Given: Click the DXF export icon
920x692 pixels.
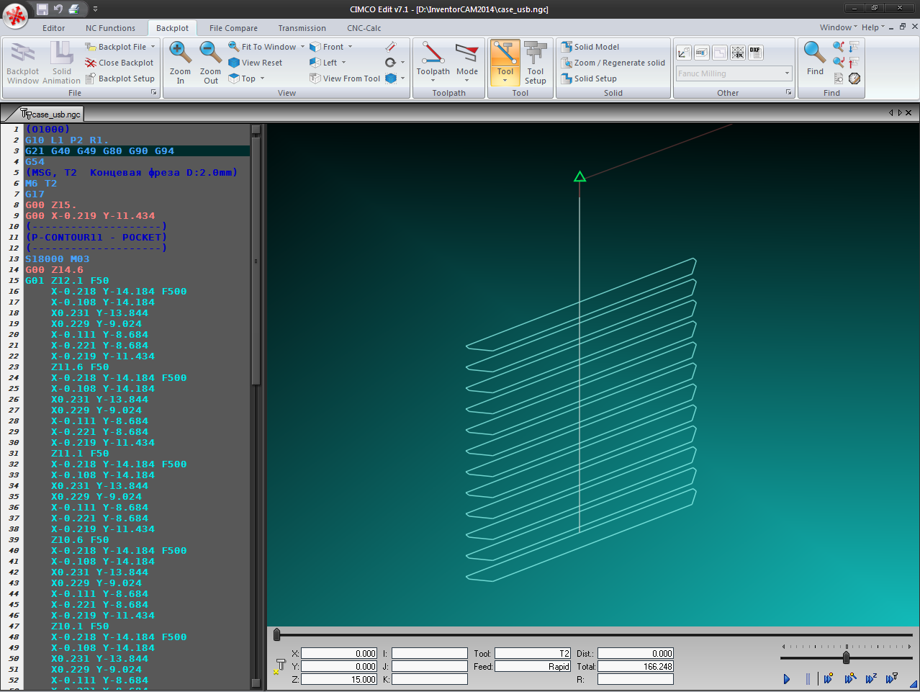Looking at the screenshot, I should pyautogui.click(x=755, y=53).
